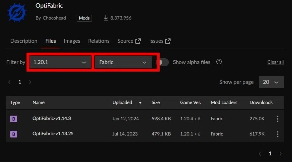
Task: Click the Beta badge on OptiFabric-v1.13.25
Action: pos(14,134)
